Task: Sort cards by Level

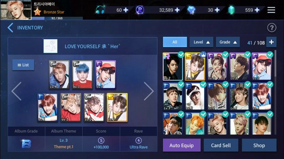Action: pyautogui.click(x=201, y=42)
